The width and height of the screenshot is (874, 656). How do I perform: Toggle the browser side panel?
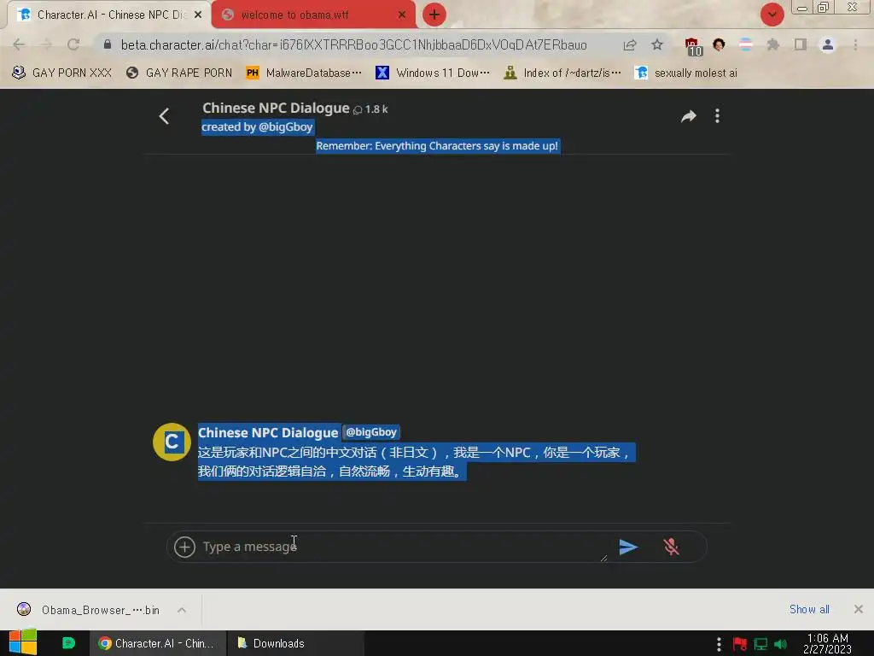coord(801,44)
